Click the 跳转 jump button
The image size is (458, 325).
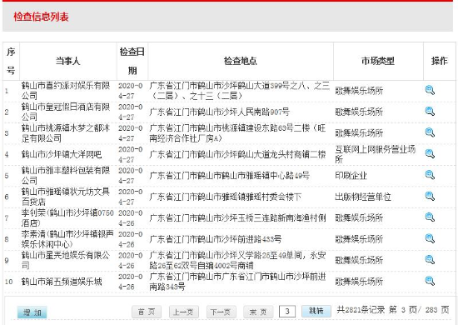point(316,312)
